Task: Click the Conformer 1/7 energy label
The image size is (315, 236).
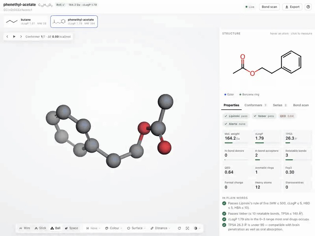Action: pyautogui.click(x=48, y=37)
